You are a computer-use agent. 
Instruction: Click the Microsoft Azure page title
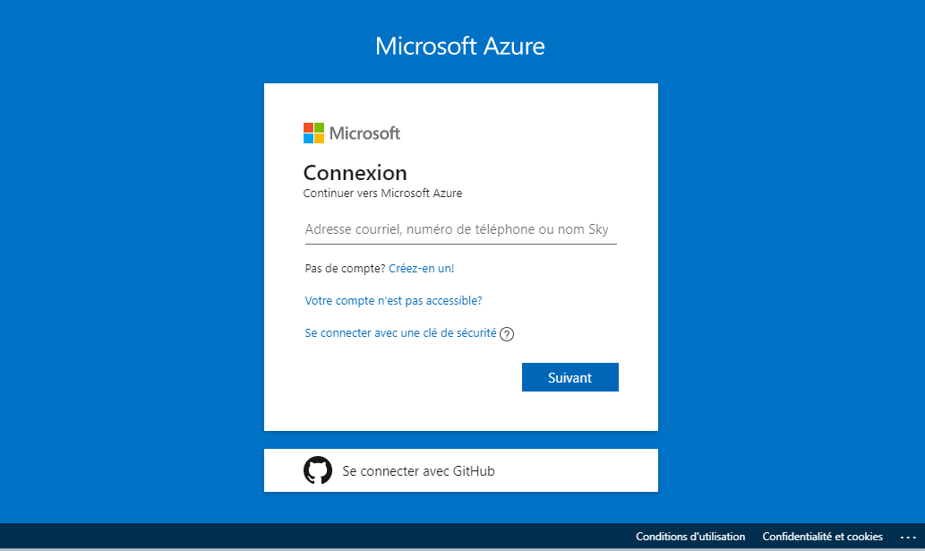coord(459,47)
